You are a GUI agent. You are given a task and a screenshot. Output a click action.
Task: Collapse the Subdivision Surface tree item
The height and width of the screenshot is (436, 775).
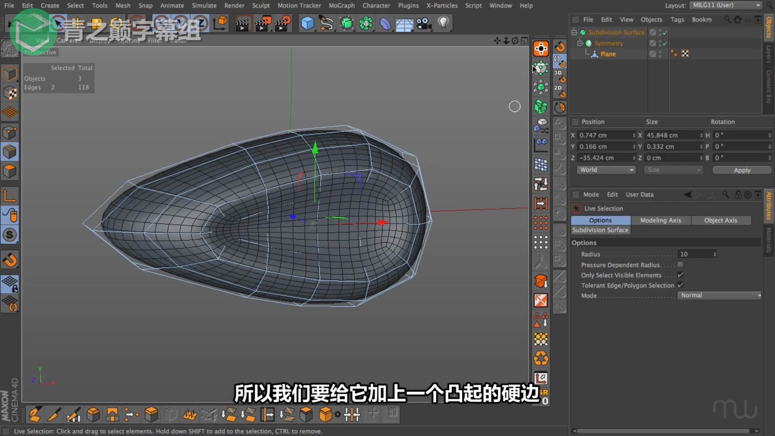click(574, 32)
